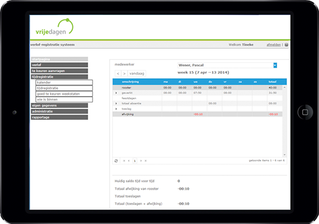Expand the totaal absentie row
319x224 pixels.
[116, 104]
